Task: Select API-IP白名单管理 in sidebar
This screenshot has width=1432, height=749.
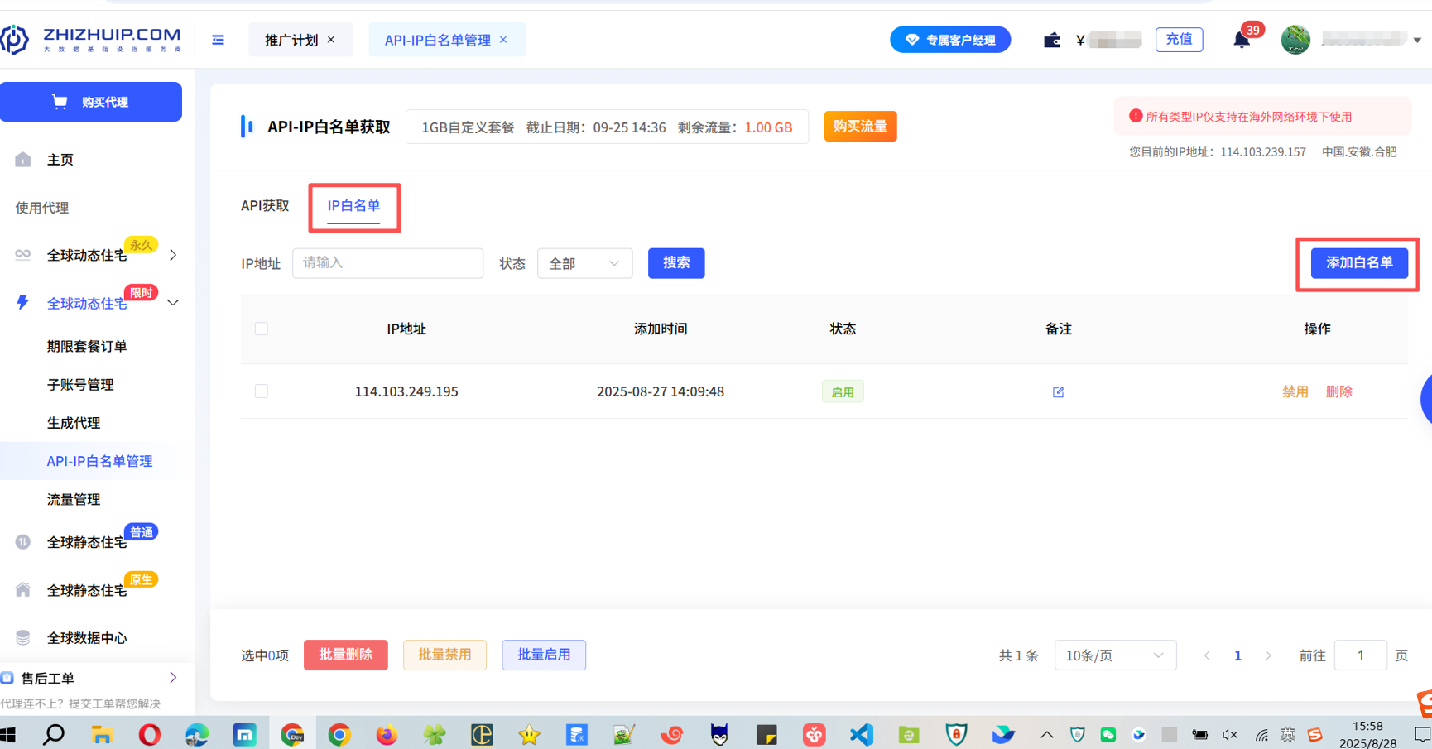Action: pyautogui.click(x=99, y=461)
